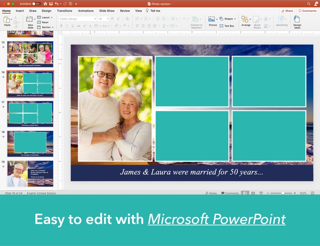Open the Paste options arrow
This screenshot has width=320, height=246.
[x=11, y=19]
